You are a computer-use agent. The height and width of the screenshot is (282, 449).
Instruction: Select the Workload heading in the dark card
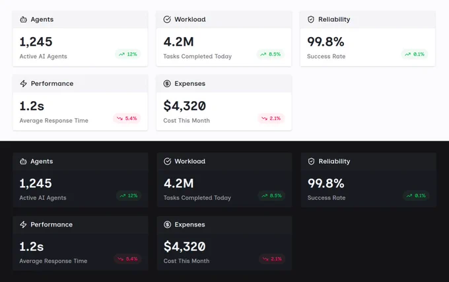point(190,161)
